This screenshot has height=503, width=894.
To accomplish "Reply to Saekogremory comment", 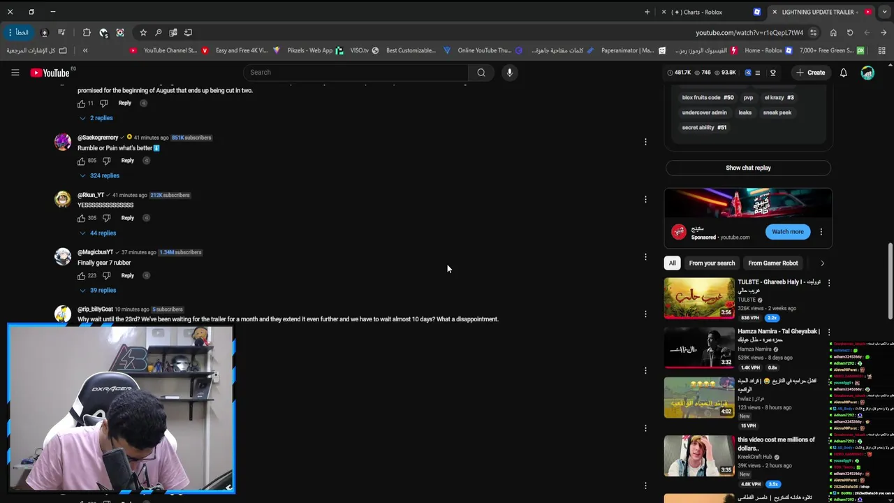I will [x=127, y=161].
